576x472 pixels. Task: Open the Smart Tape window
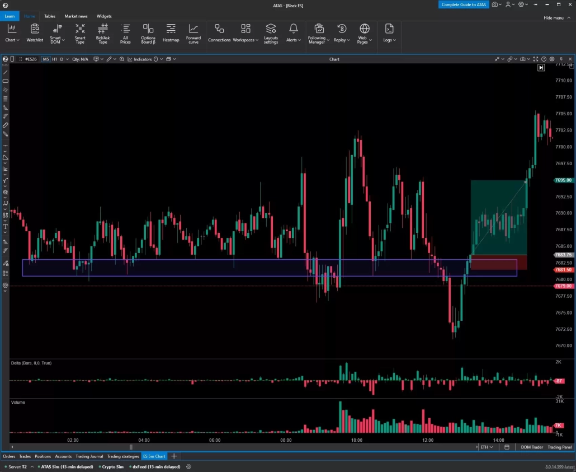(x=80, y=34)
